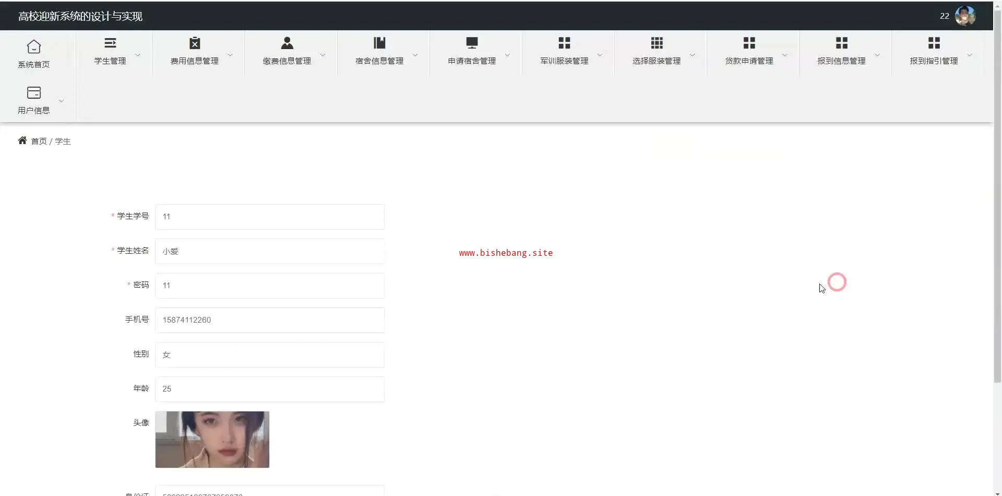
Task: Open the 宿舍信息管理 menu label
Action: [x=379, y=61]
